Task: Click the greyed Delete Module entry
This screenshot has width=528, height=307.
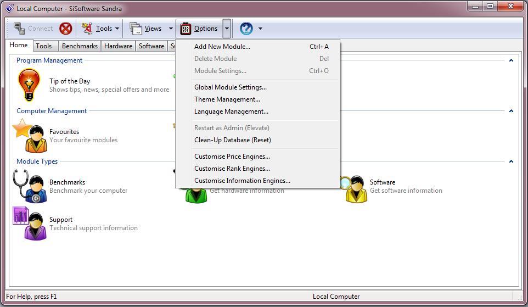Action: 257,59
